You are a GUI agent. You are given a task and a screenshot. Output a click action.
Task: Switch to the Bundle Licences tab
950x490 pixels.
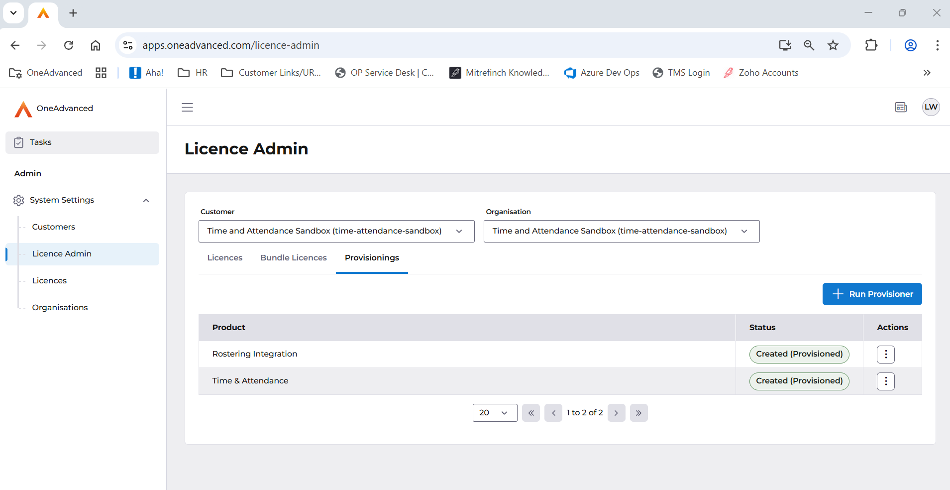(x=294, y=258)
